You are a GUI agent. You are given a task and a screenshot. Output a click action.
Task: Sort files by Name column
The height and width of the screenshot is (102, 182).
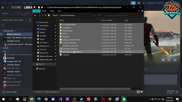click(62, 20)
